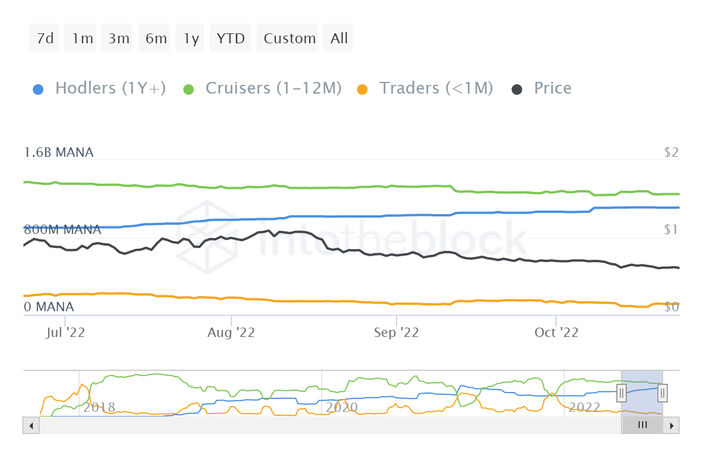The image size is (703, 468).
Task: Select the 1y time range
Action: click(x=191, y=39)
